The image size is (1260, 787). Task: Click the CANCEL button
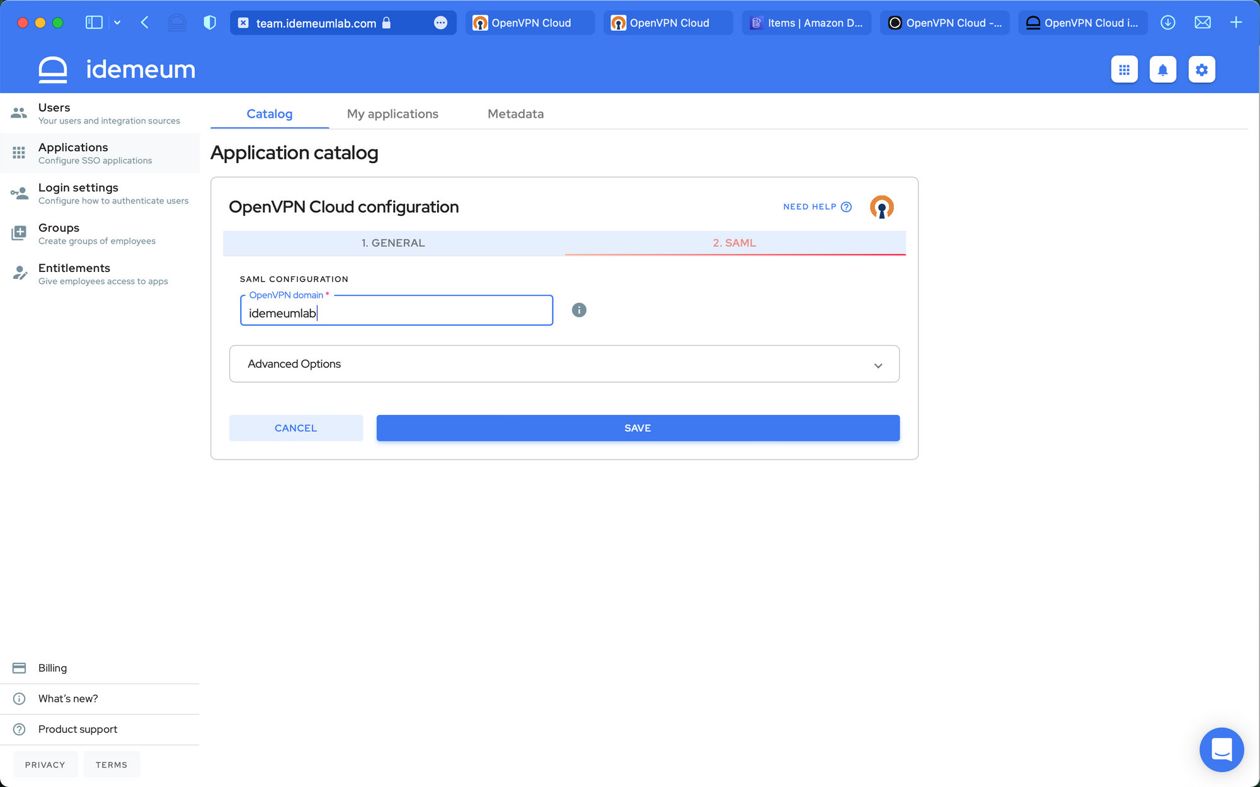295,428
